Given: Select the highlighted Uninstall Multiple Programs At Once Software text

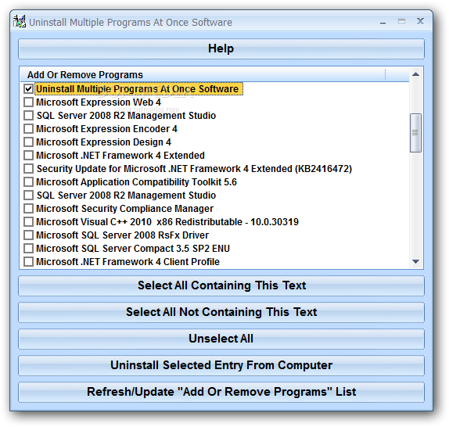Looking at the screenshot, I should [138, 89].
